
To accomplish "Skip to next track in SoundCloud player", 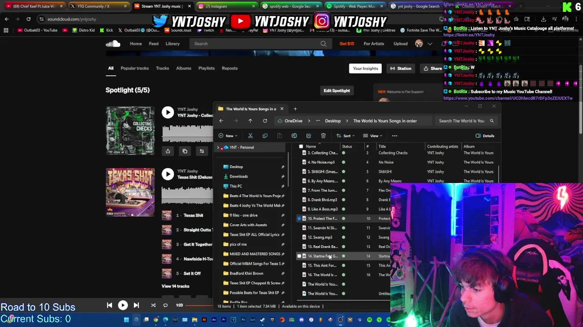I will (136, 306).
